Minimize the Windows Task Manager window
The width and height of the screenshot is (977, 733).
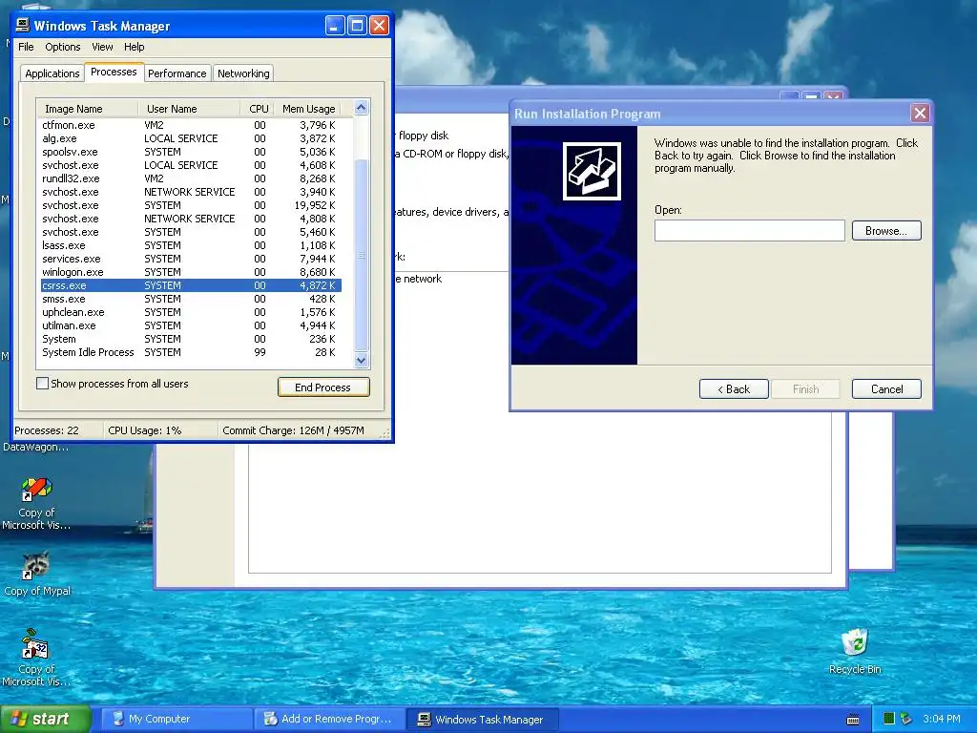point(335,26)
